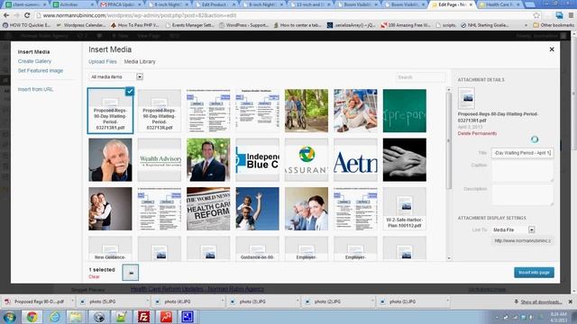Viewport: 577px width, 324px height.
Task: Click the Description text area
Action: (522, 194)
